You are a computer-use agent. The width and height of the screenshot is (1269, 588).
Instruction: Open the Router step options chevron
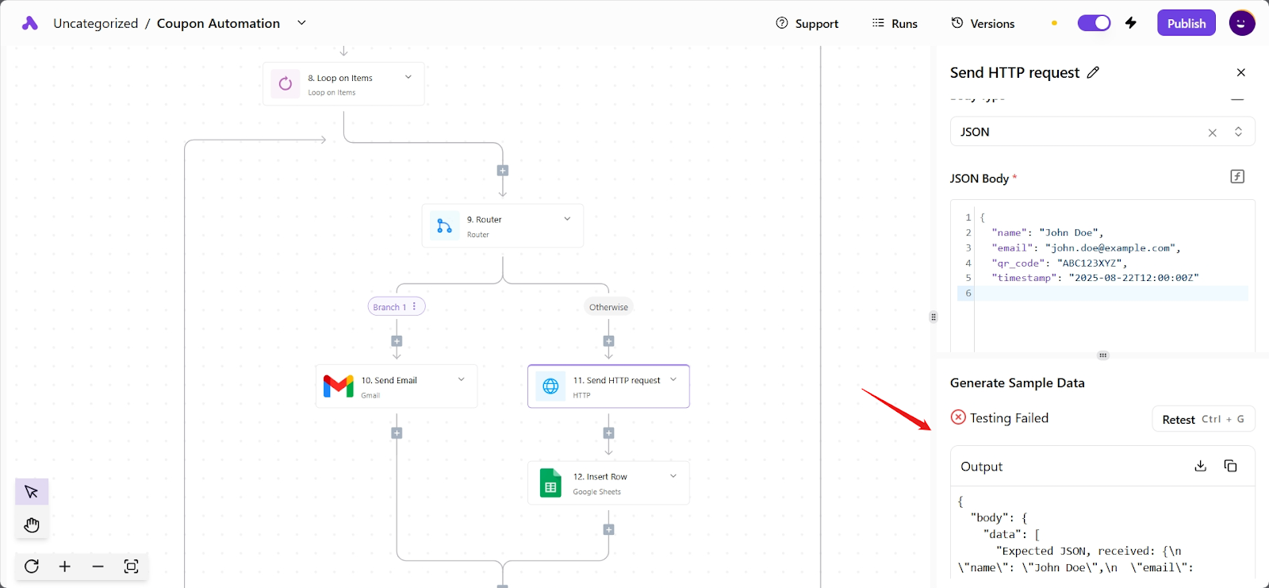click(x=567, y=219)
